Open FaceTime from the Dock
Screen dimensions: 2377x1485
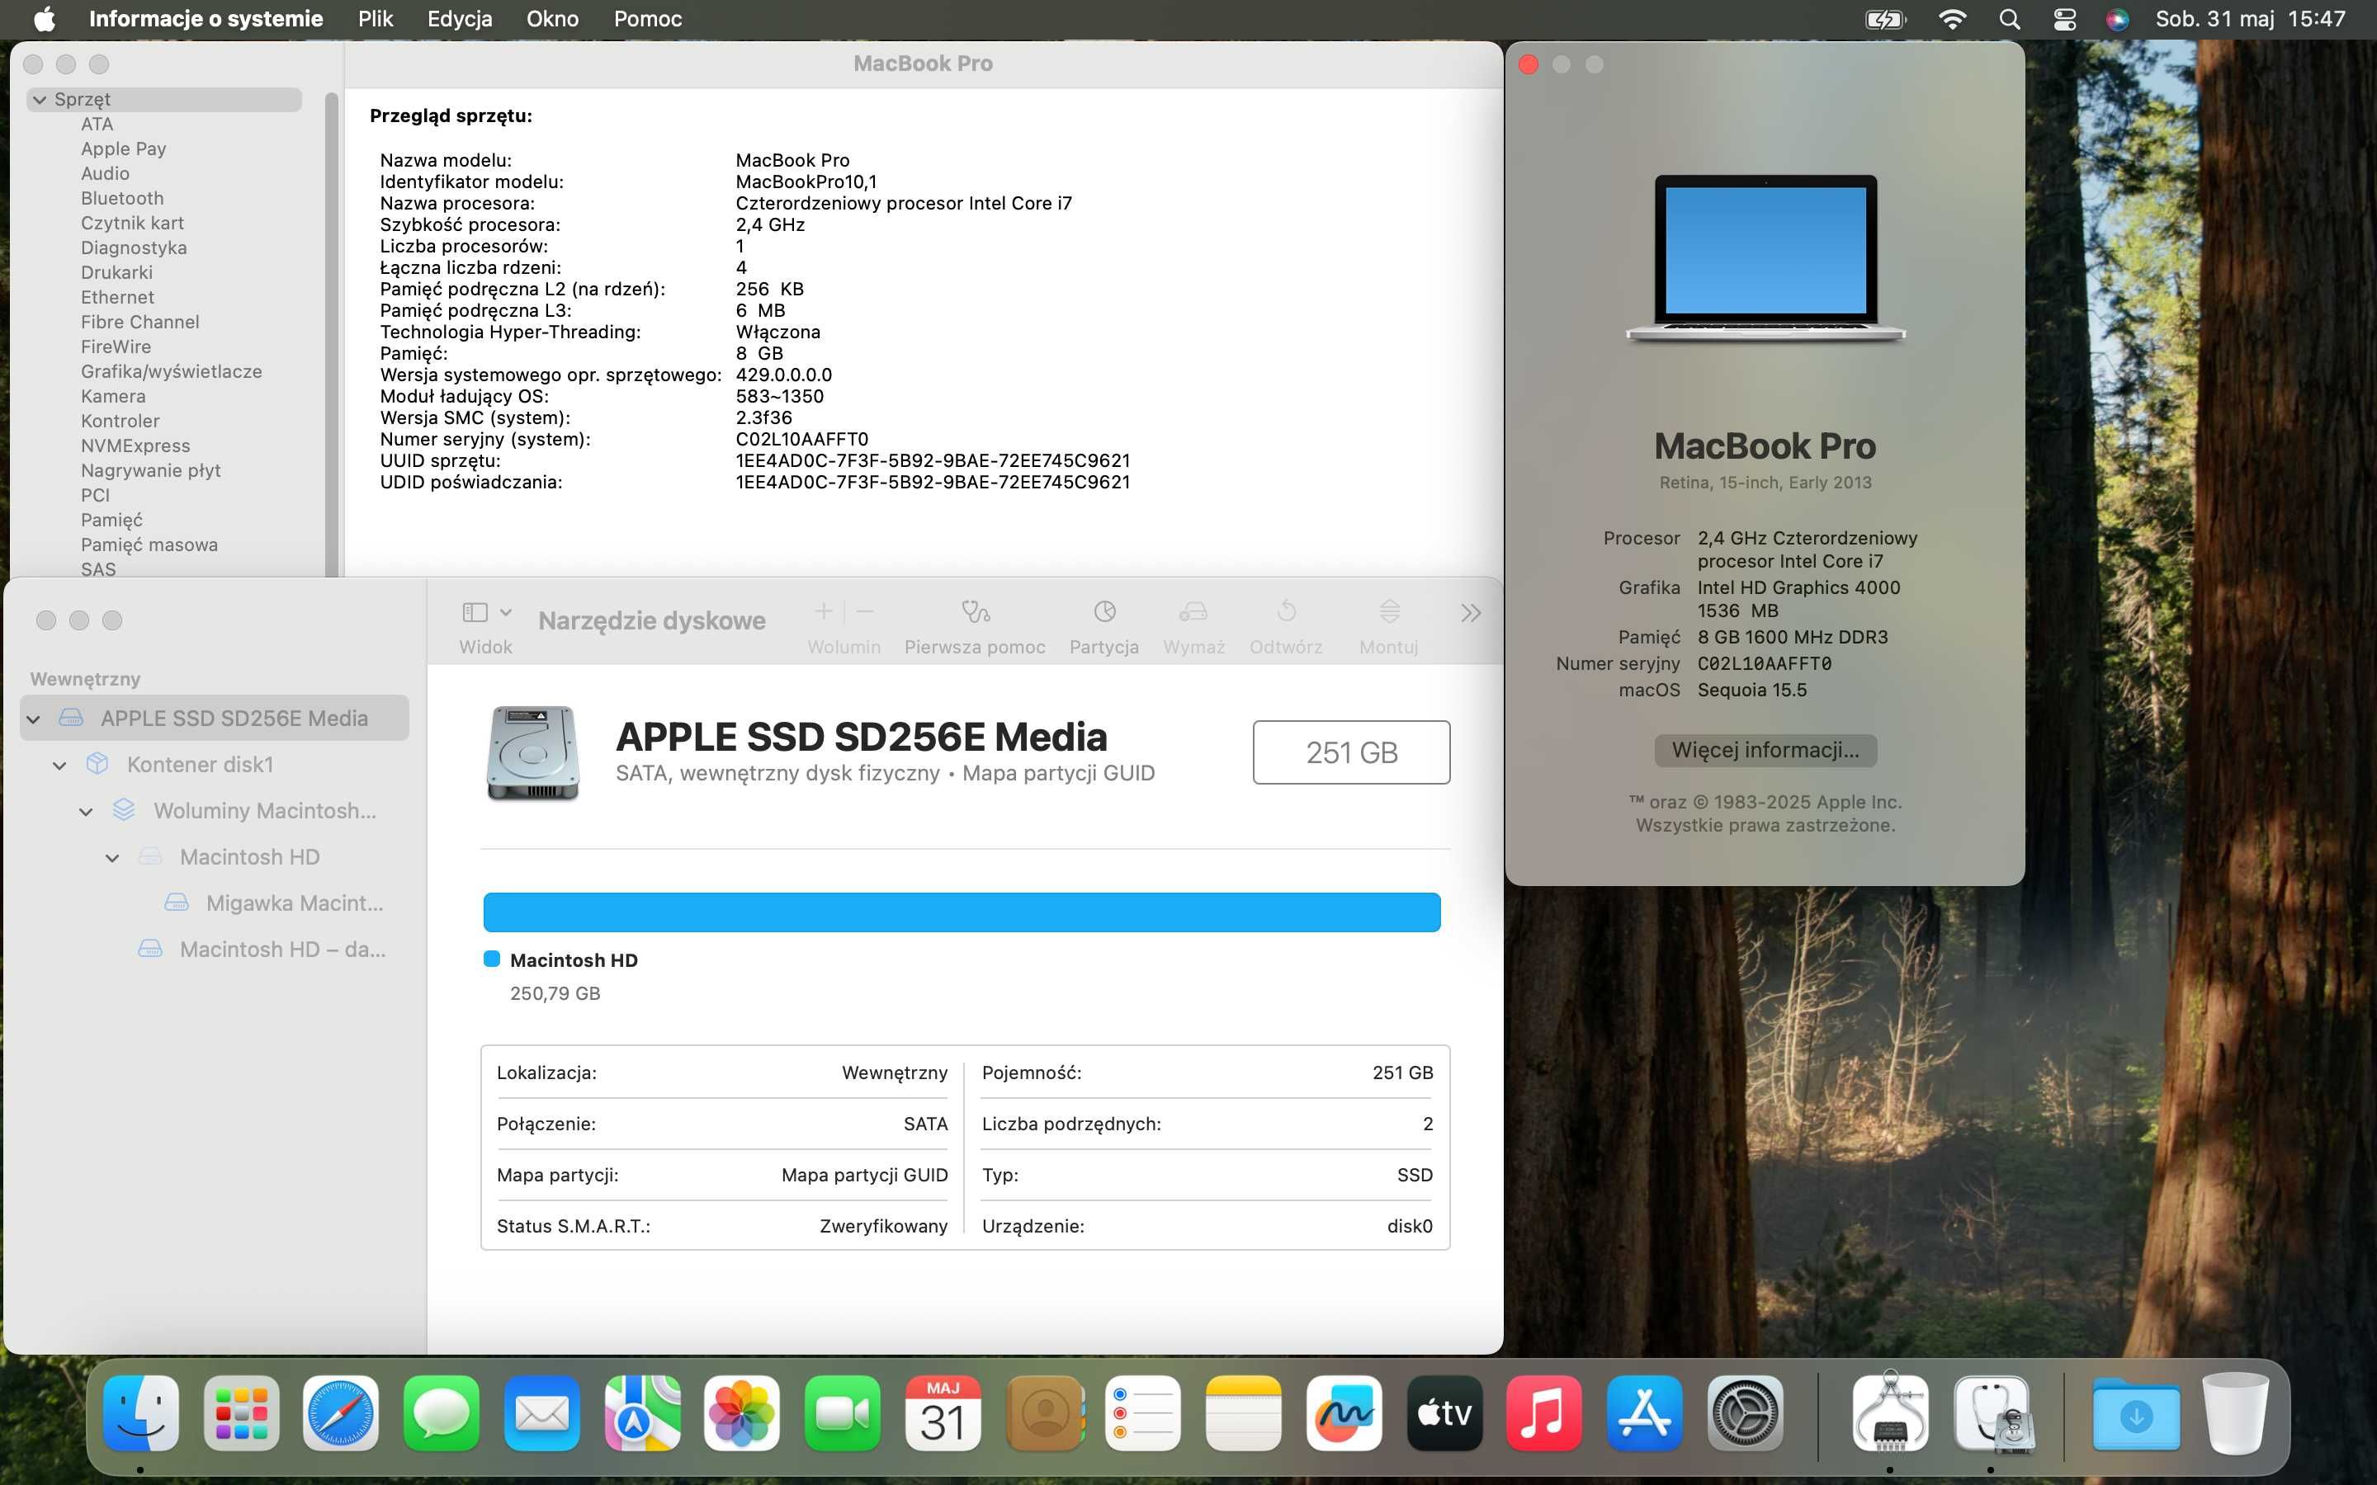843,1413
